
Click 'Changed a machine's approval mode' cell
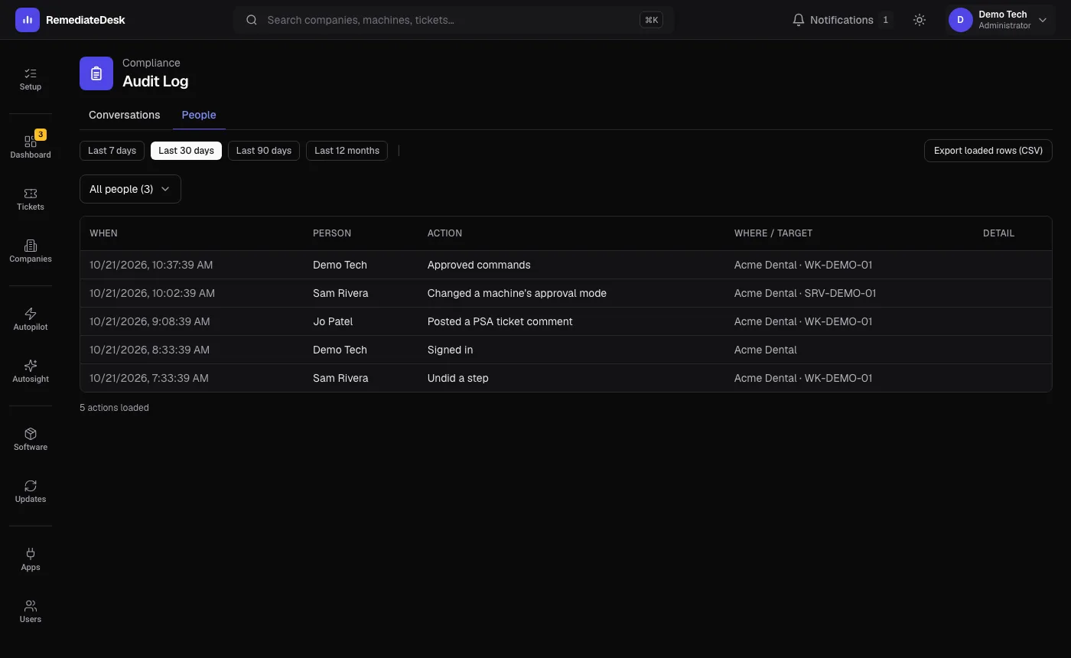pos(517,293)
